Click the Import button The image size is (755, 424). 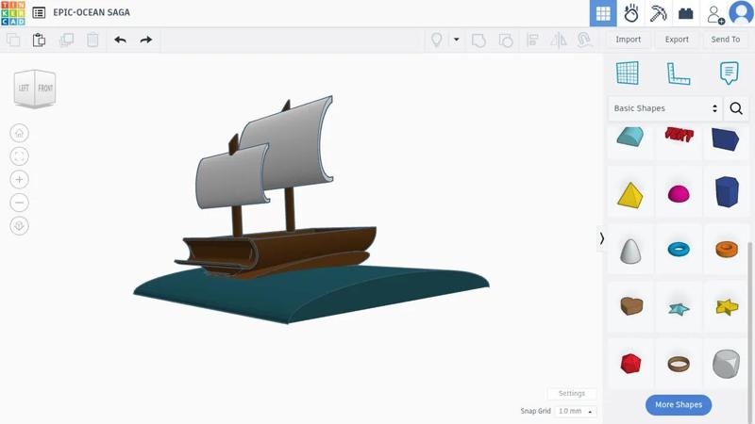628,40
